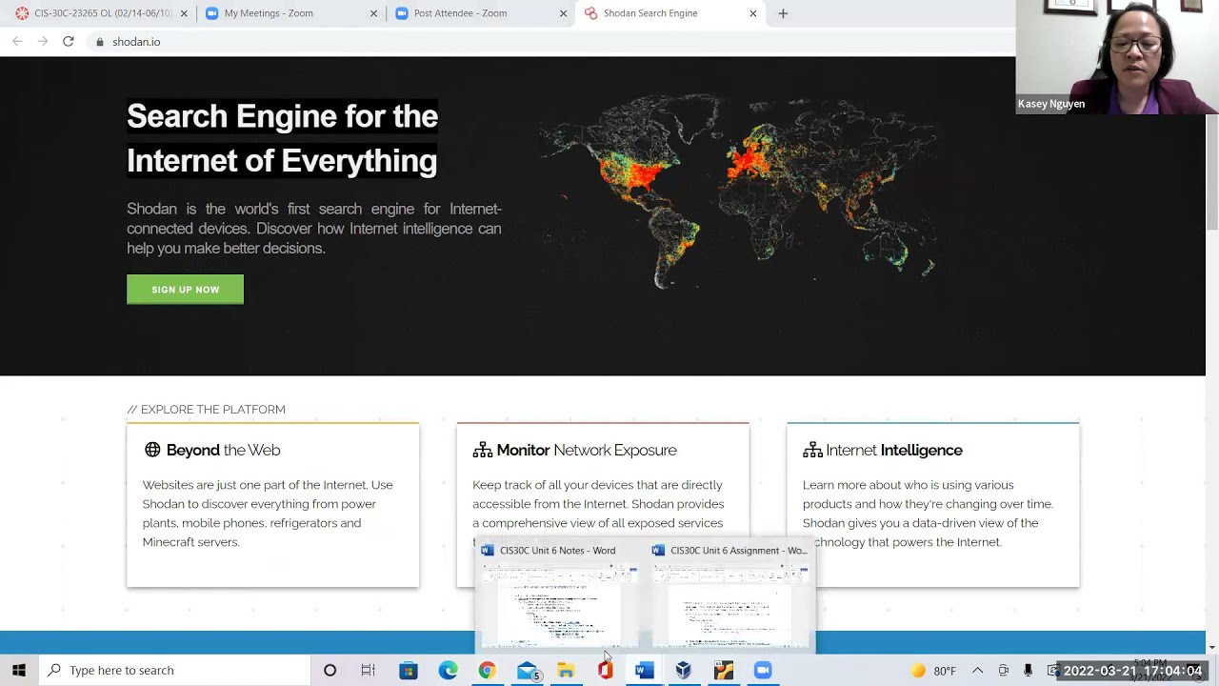The width and height of the screenshot is (1219, 686).
Task: Click the Shodan world map graphic
Action: coord(738,191)
